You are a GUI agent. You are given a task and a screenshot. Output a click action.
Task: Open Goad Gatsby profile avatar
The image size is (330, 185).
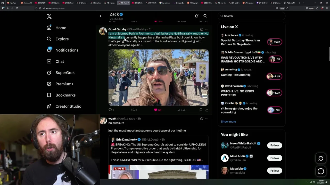103,31
